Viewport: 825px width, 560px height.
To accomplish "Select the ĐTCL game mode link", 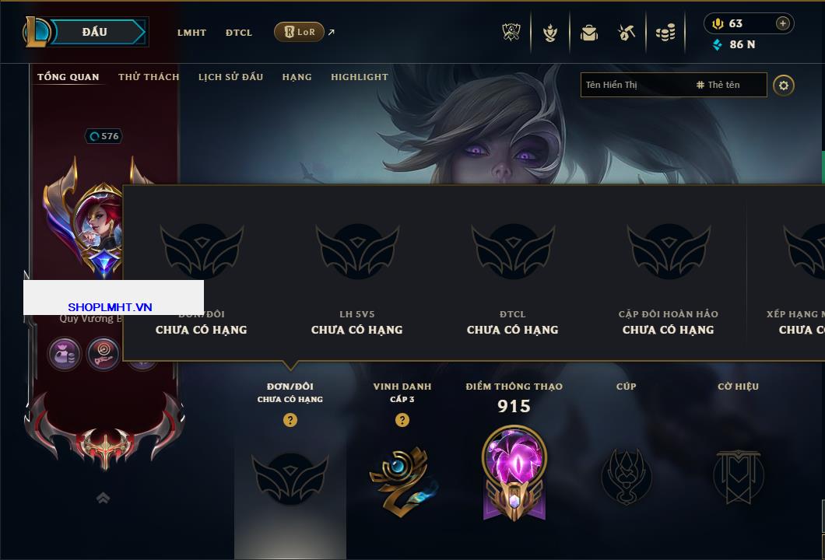I will (x=239, y=33).
